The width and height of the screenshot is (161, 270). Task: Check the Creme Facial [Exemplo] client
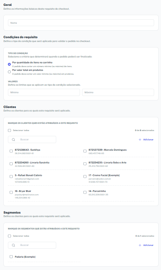(85, 176)
